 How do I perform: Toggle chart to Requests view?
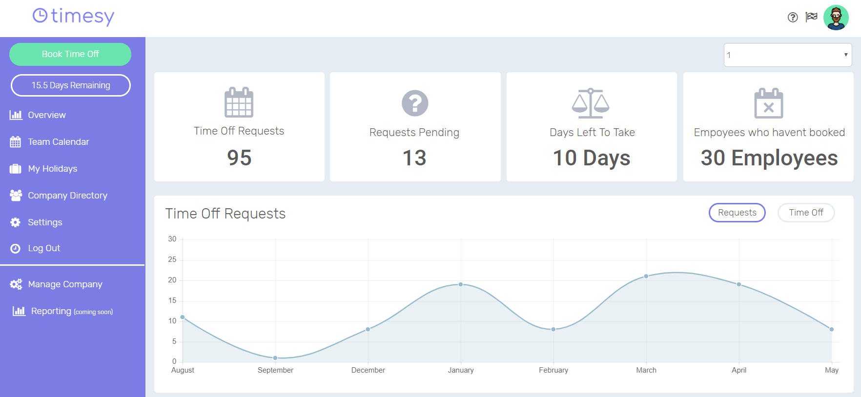click(737, 213)
